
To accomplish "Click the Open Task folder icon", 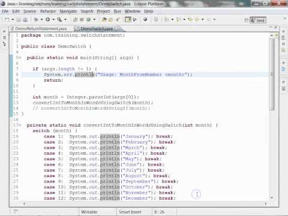I will coord(110,20).
